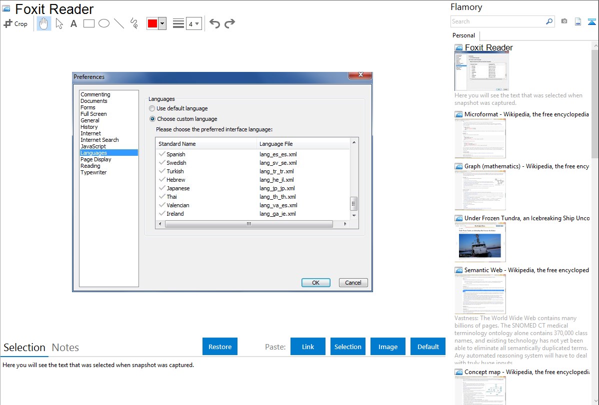Choose Turkish in the language list

[175, 171]
